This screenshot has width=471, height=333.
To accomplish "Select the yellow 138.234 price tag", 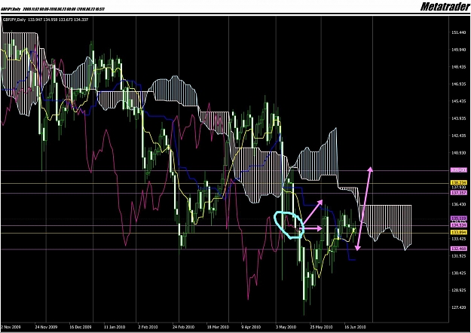I will coord(459,182).
